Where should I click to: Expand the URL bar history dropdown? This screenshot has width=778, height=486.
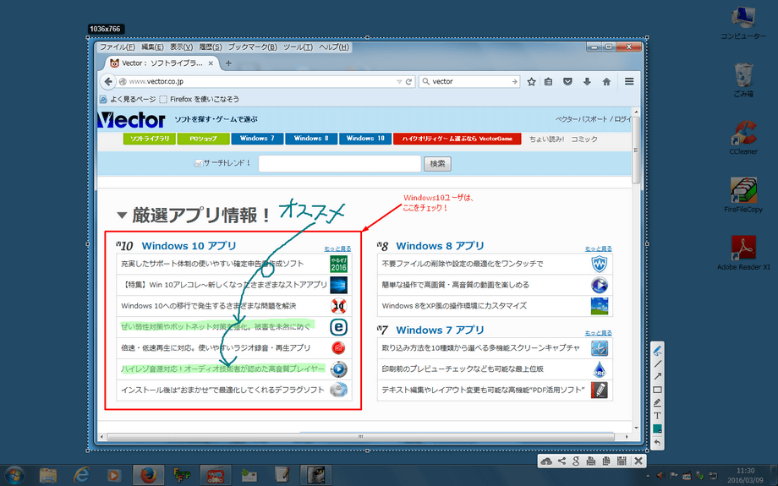(x=399, y=82)
